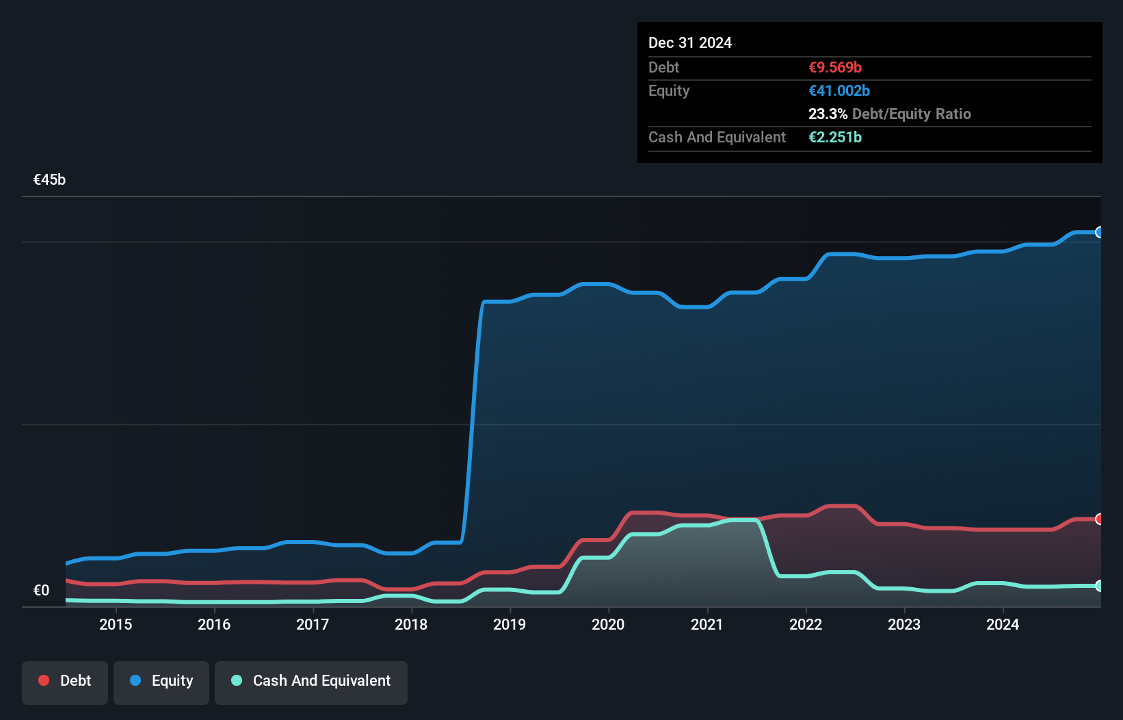Viewport: 1123px width, 720px height.
Task: Toggle the Debt series legend button
Action: pos(65,682)
